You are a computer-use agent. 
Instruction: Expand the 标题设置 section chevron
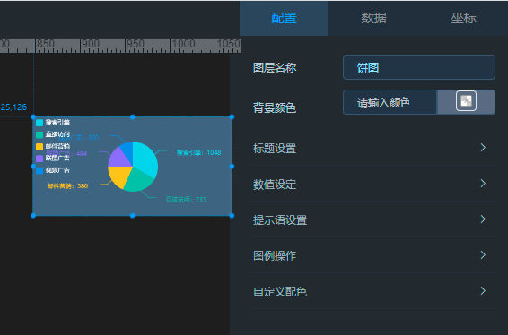coord(483,148)
